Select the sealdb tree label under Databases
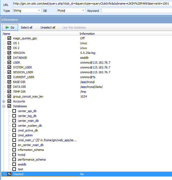This screenshot has width=172, height=180. [x=22, y=164]
